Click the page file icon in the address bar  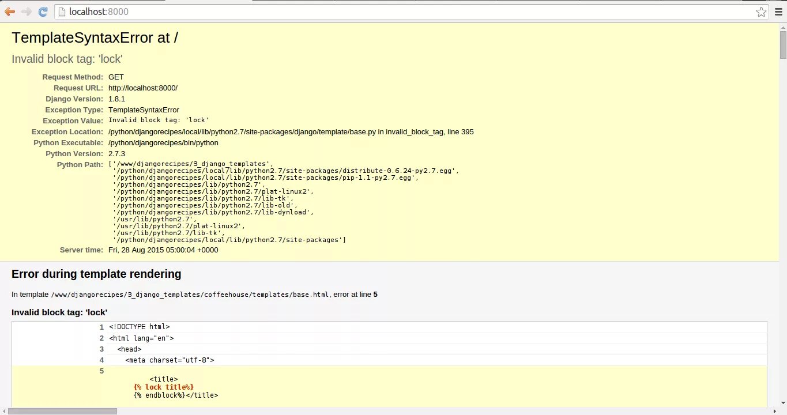pos(62,12)
